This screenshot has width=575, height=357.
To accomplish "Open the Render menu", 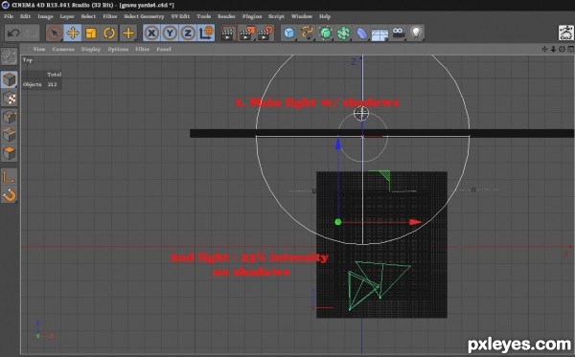I will pyautogui.click(x=226, y=16).
